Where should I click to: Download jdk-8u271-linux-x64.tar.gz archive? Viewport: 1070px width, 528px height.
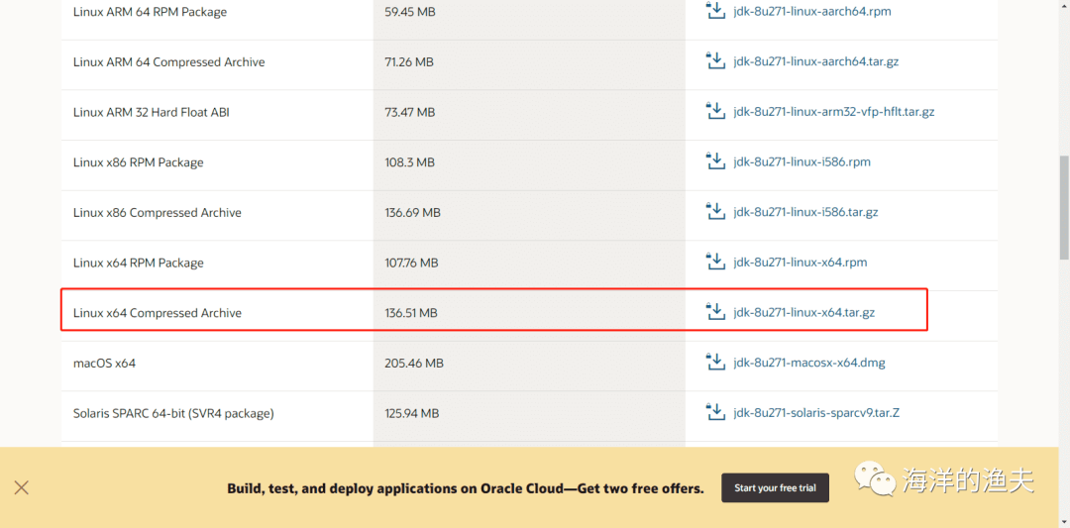coord(803,313)
